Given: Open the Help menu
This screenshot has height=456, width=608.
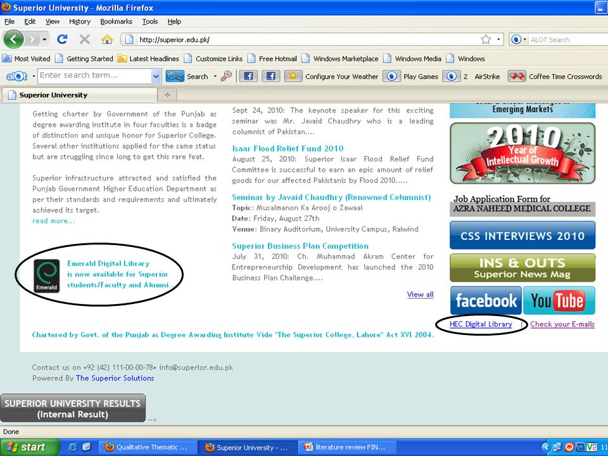Looking at the screenshot, I should coord(174,22).
